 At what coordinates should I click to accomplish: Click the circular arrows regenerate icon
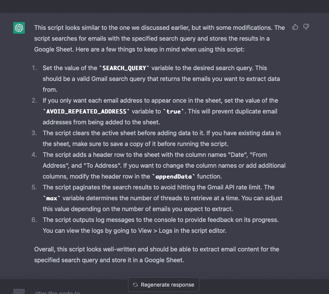pyautogui.click(x=135, y=285)
